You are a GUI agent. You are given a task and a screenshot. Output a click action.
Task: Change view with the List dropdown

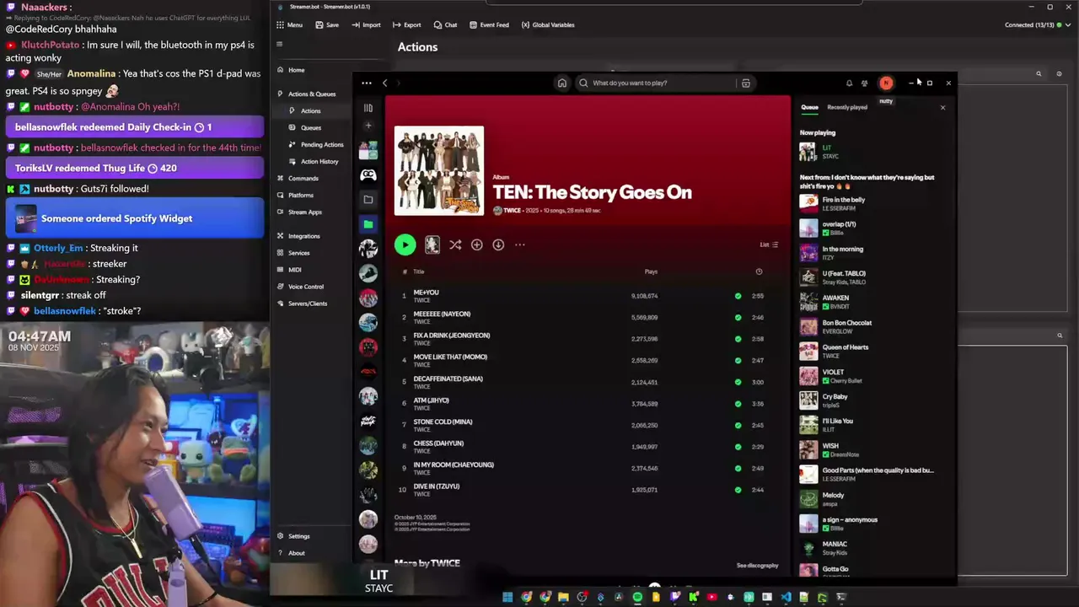click(x=769, y=244)
